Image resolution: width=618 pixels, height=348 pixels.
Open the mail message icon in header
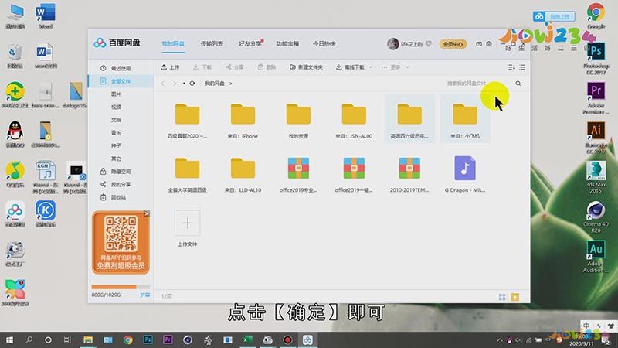(x=478, y=44)
